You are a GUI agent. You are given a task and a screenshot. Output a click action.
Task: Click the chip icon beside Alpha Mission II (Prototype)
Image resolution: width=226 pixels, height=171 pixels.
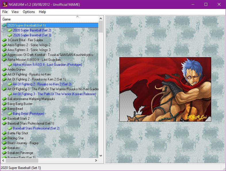[10, 65]
